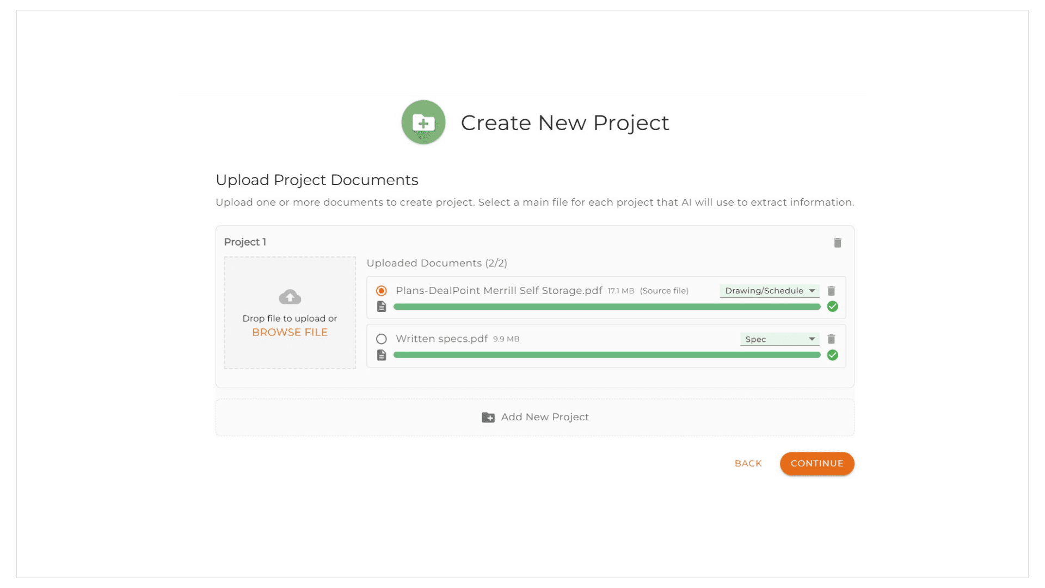Select Plans-DealPoint Merrill Self Storage.pdf as main file
Image resolution: width=1045 pixels, height=588 pixels.
382,291
